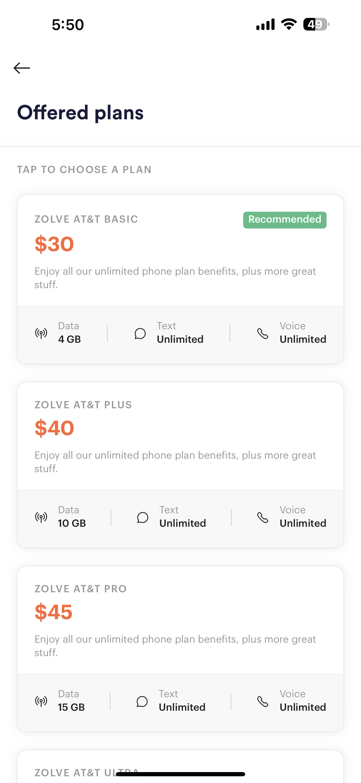Tap the $45 price on Pro plan
361x783 pixels.
(x=53, y=612)
